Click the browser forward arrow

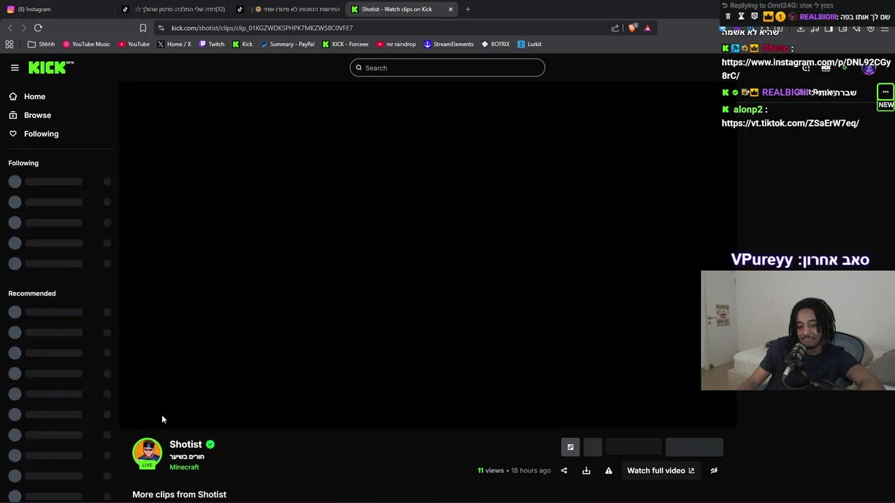click(23, 28)
